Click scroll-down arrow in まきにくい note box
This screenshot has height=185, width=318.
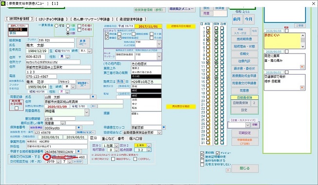tap(303, 47)
